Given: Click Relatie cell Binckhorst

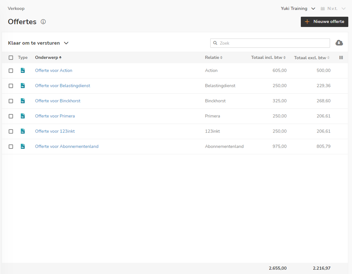Looking at the screenshot, I should (215, 101).
